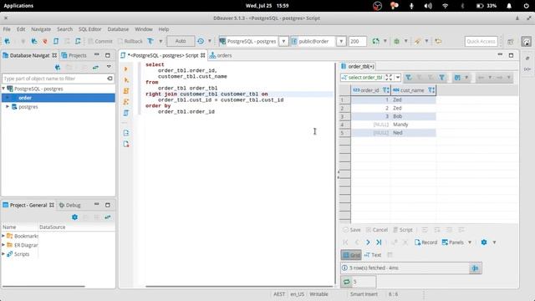Click the green refresh icon after the 200 field
The image size is (535, 301).
[x=375, y=41]
